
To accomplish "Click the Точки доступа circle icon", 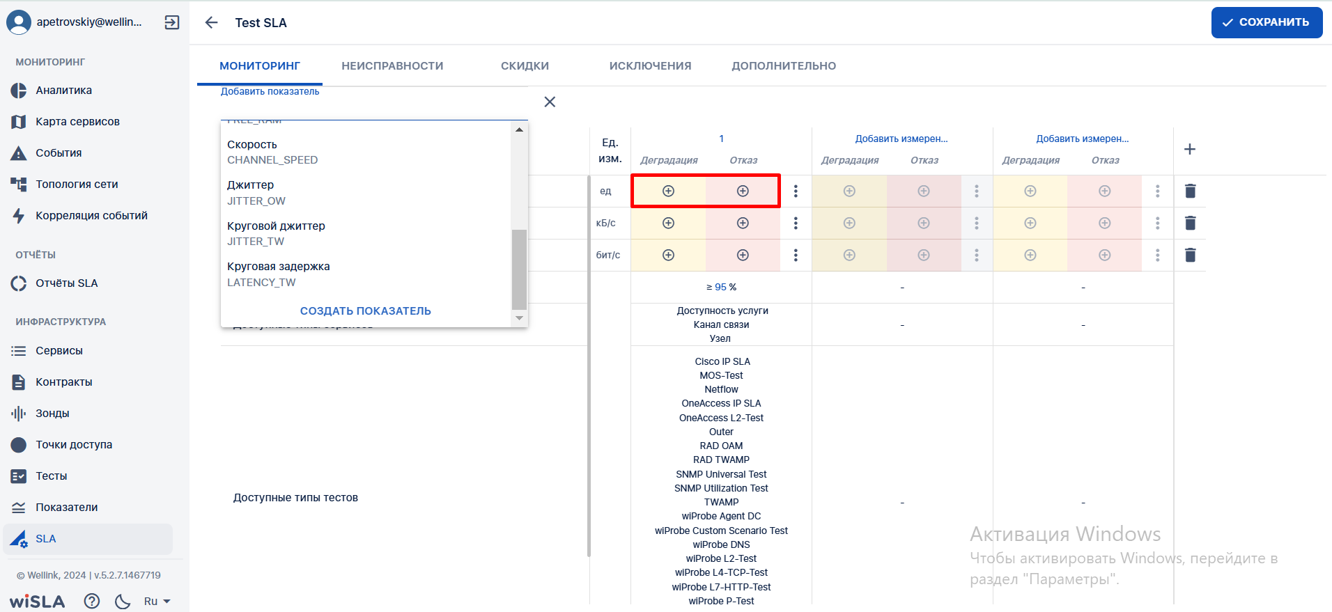I will click(x=19, y=445).
